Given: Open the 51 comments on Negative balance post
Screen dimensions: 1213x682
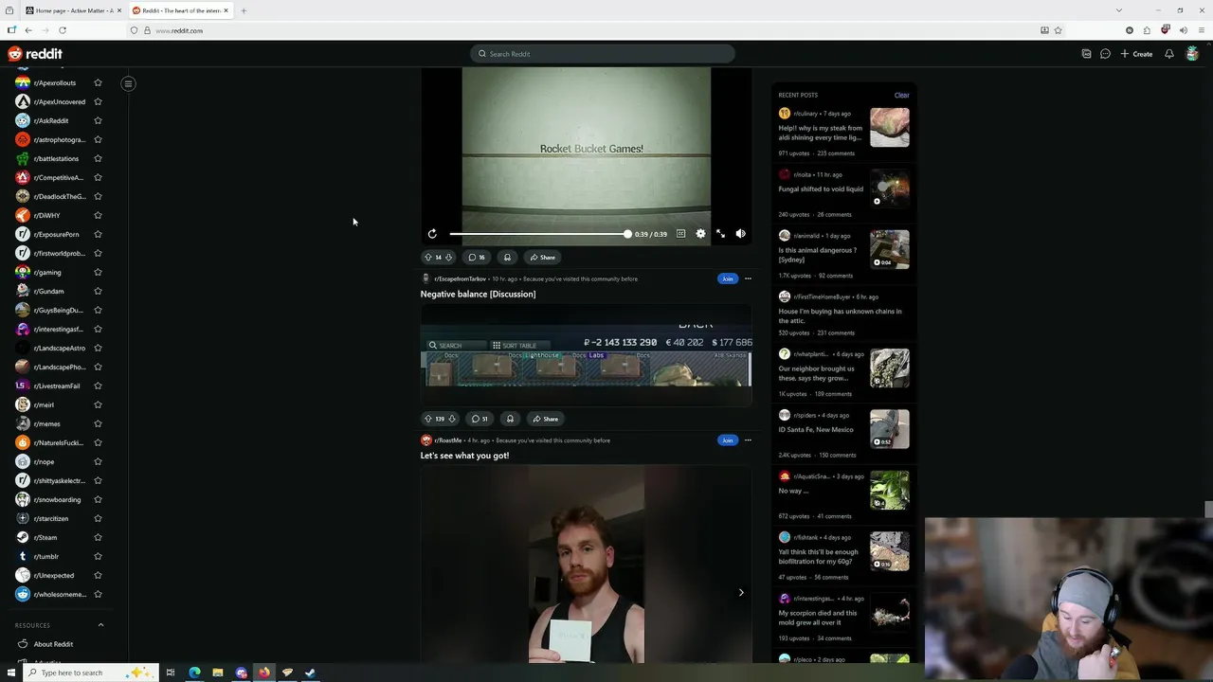Looking at the screenshot, I should point(480,419).
